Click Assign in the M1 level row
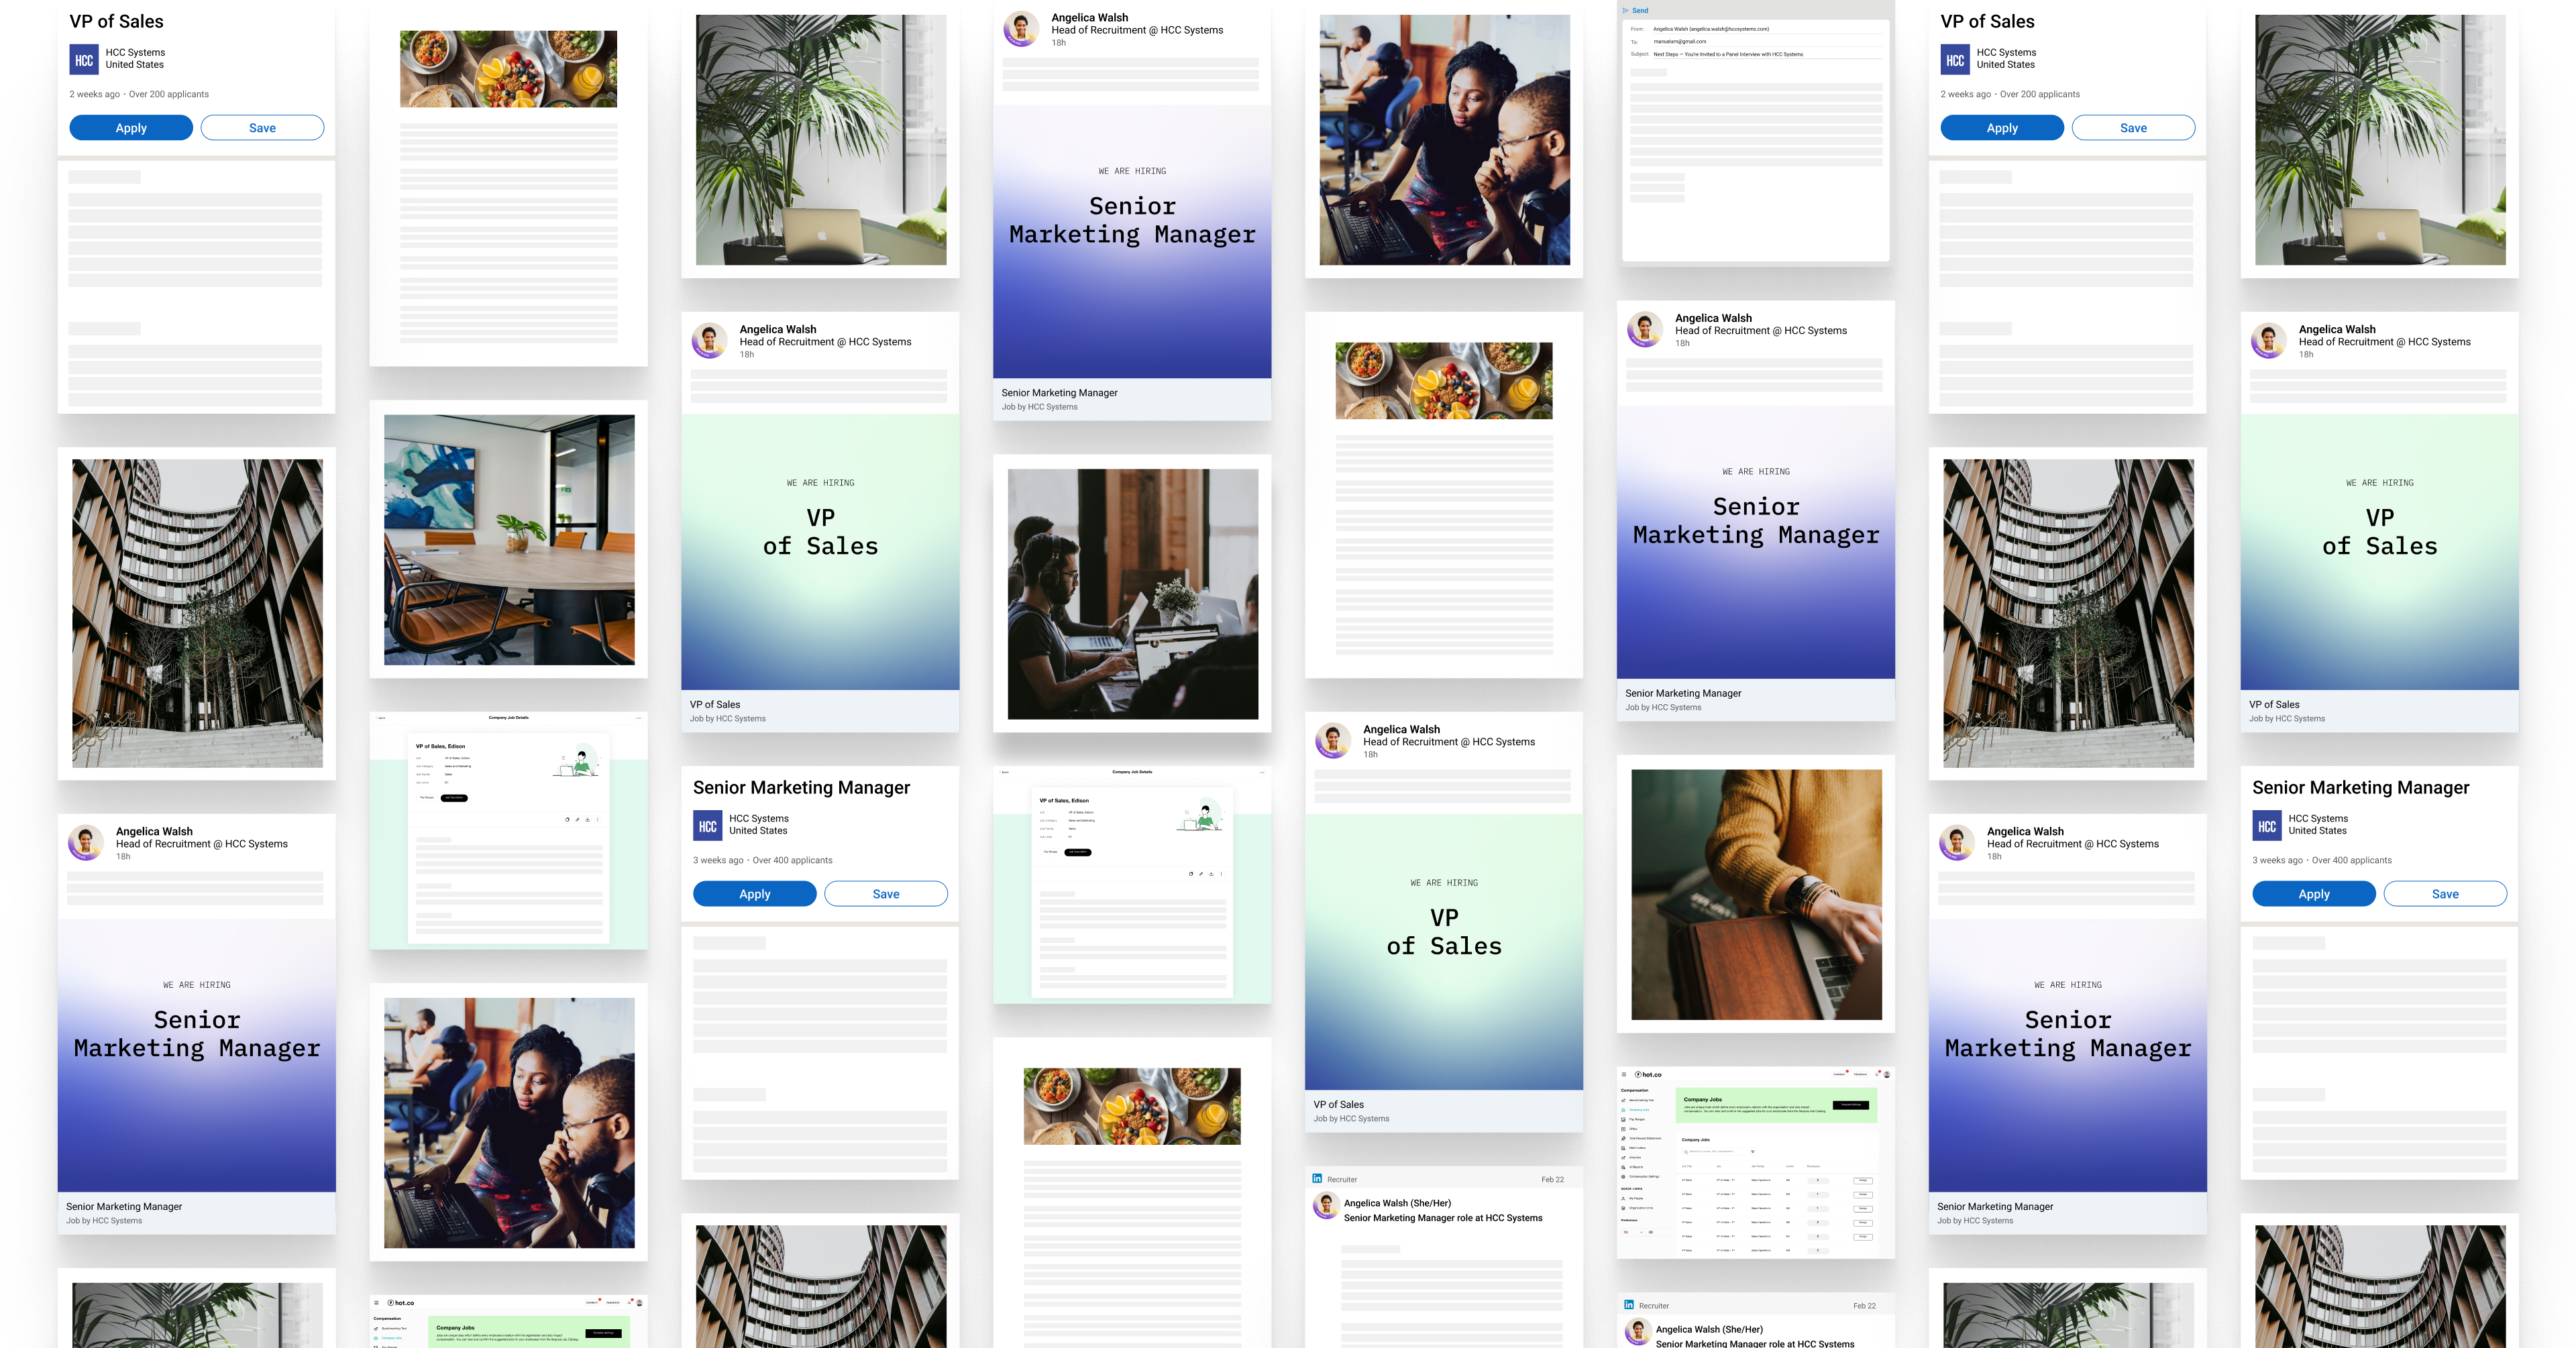2576x1348 pixels. (x=1863, y=1237)
